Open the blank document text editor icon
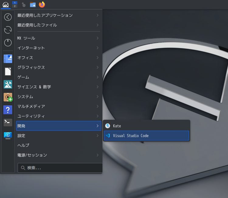This screenshot has height=198, width=228. 8,72
